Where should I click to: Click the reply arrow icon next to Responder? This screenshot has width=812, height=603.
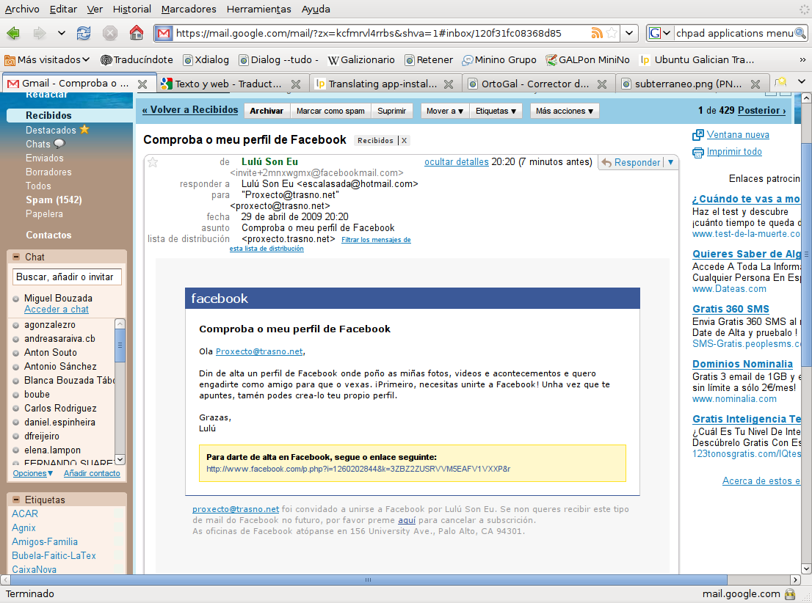coord(606,163)
